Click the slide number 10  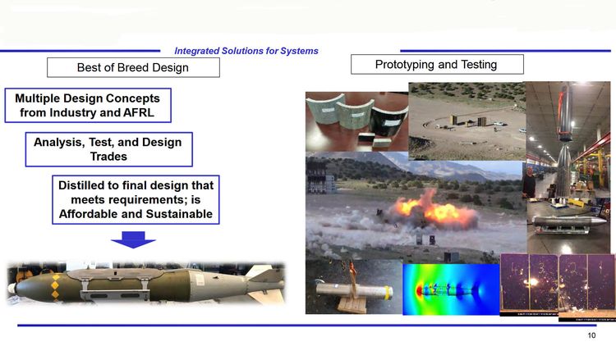(591, 336)
